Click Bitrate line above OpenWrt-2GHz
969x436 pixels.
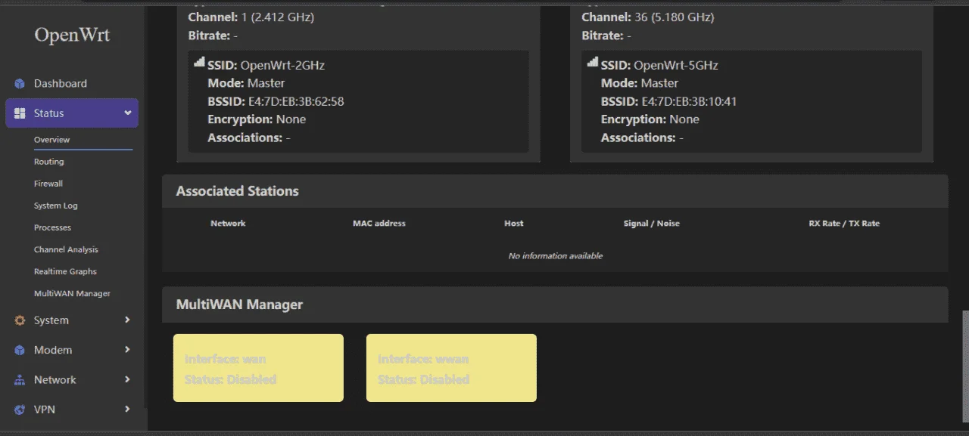point(213,36)
